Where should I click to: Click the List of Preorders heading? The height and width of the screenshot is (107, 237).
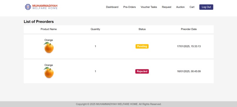pos(39,22)
